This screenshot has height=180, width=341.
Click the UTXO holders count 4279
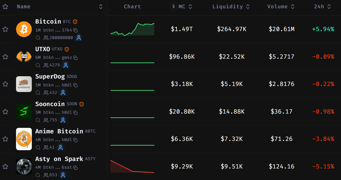tap(55, 65)
